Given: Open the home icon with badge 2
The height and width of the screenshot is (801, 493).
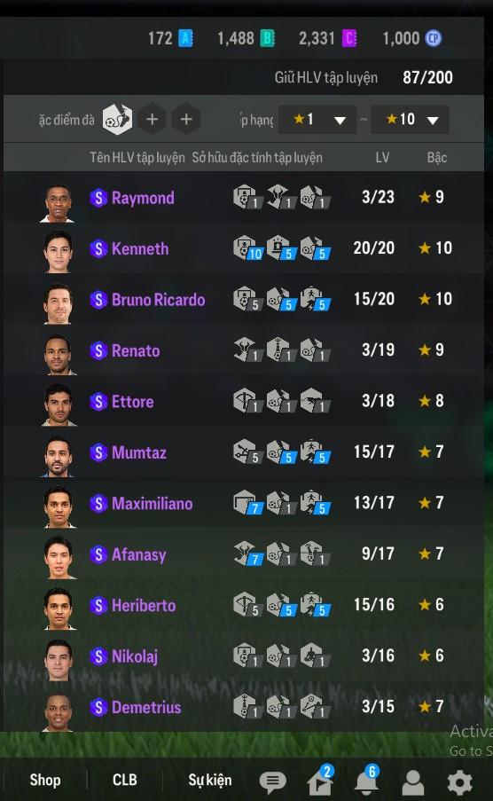Looking at the screenshot, I should click(x=320, y=780).
